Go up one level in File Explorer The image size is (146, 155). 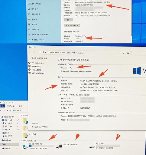click(10, 110)
